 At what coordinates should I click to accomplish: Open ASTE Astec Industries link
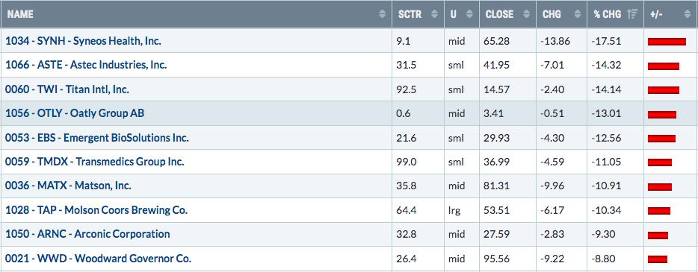(x=86, y=65)
